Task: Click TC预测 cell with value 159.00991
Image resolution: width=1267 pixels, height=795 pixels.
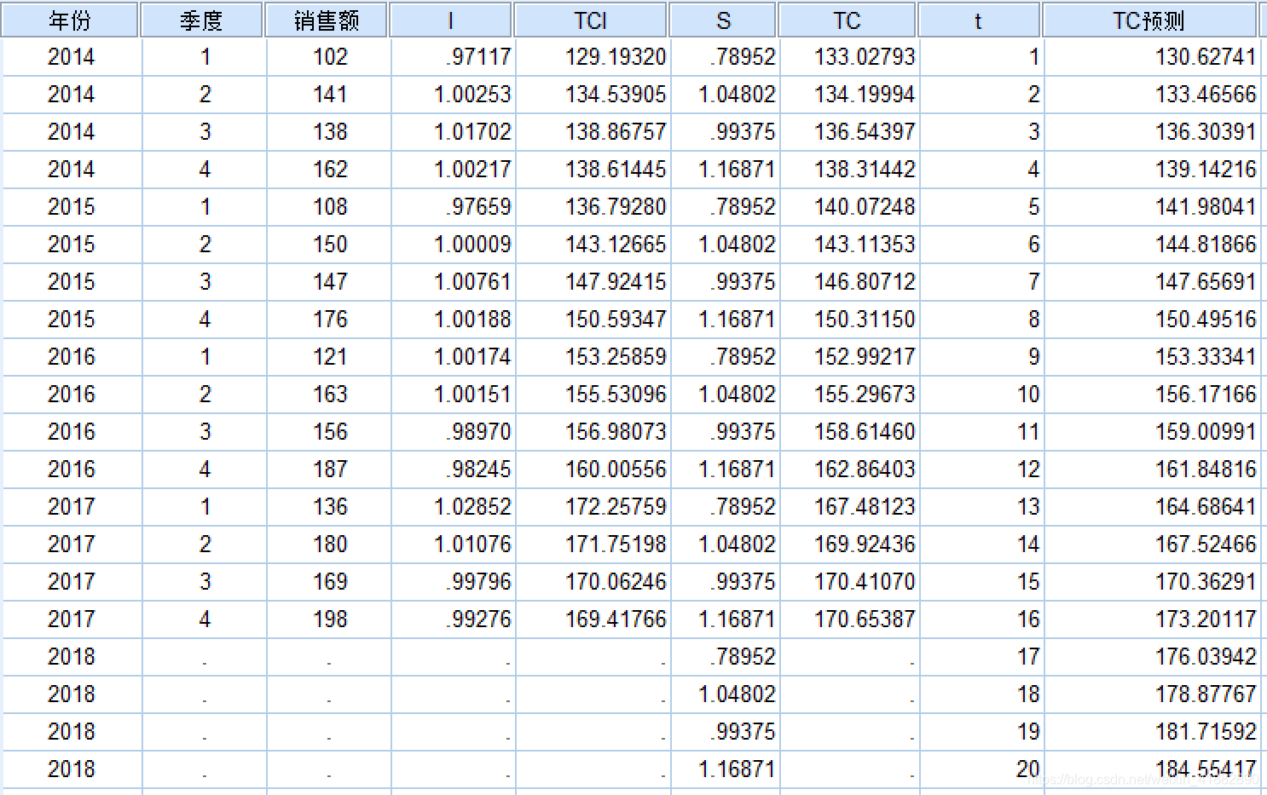Action: pos(1152,432)
